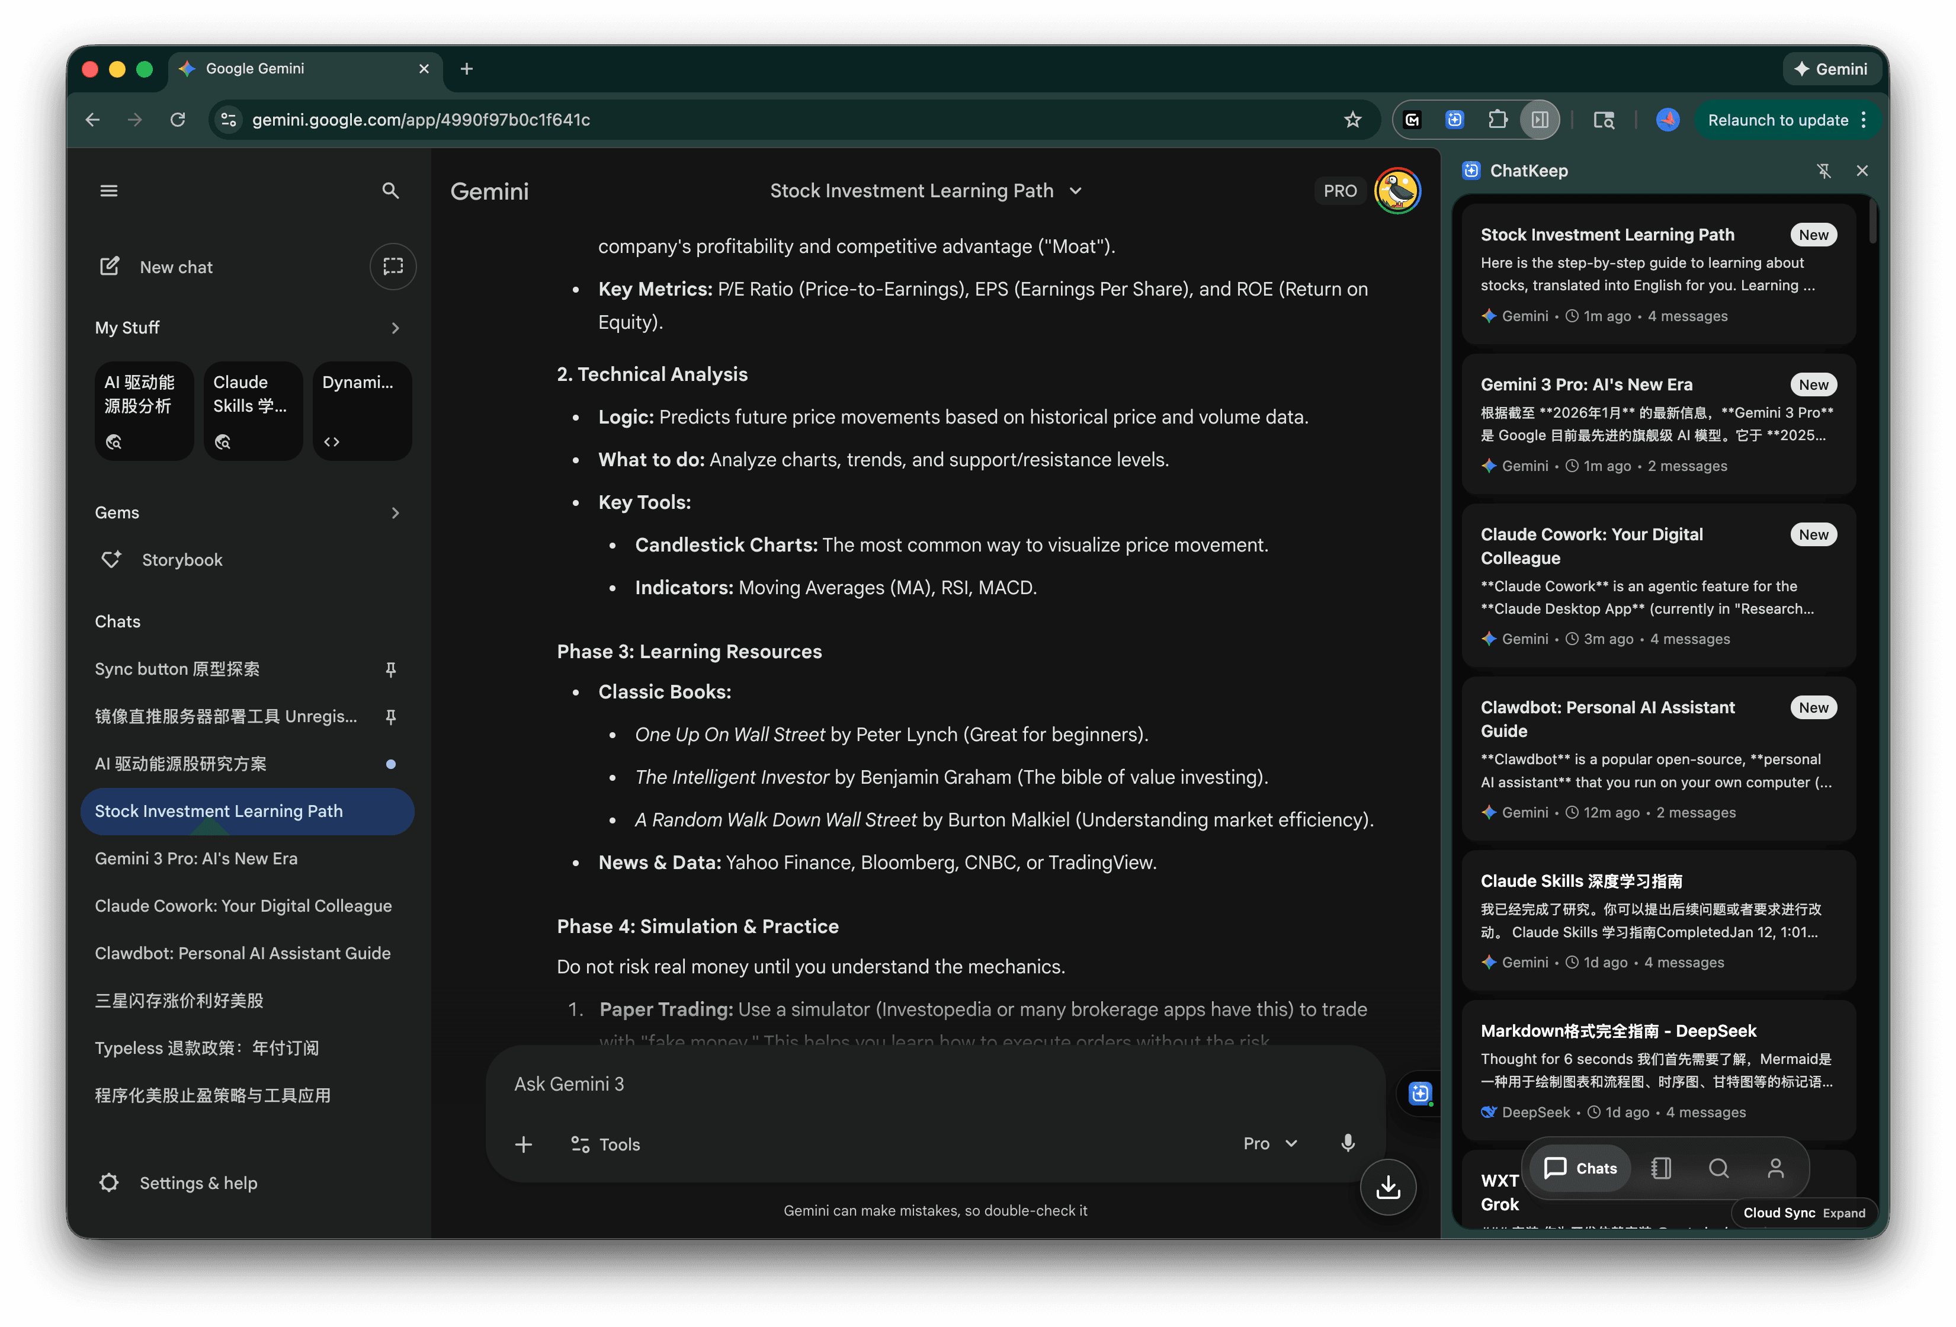
Task: Unpin the 'Sync button 原型探索' chat
Action: [390, 669]
